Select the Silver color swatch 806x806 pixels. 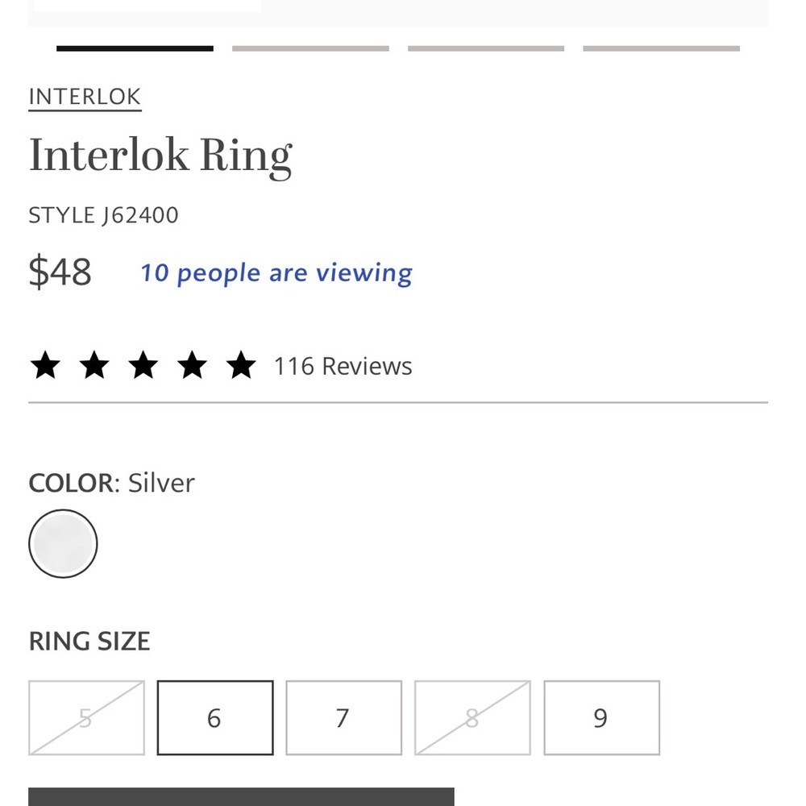63,543
